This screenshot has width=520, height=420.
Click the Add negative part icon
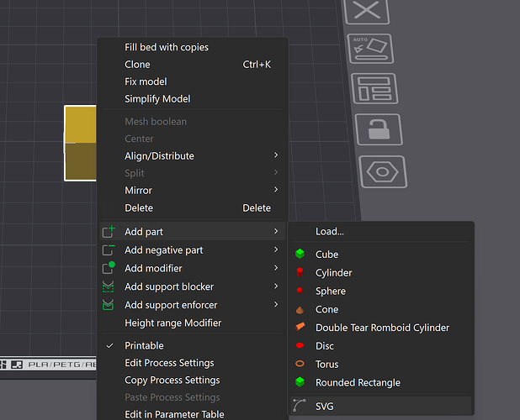[109, 249]
